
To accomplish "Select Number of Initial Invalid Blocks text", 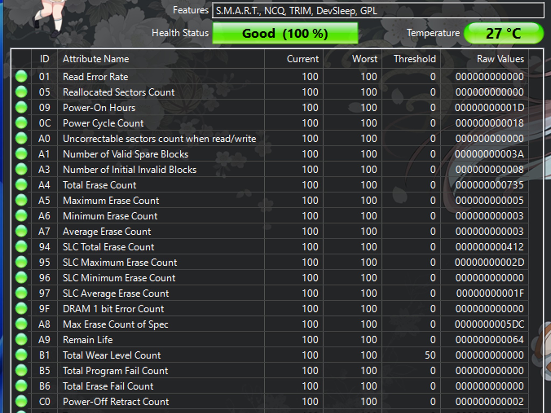I will pyautogui.click(x=129, y=170).
